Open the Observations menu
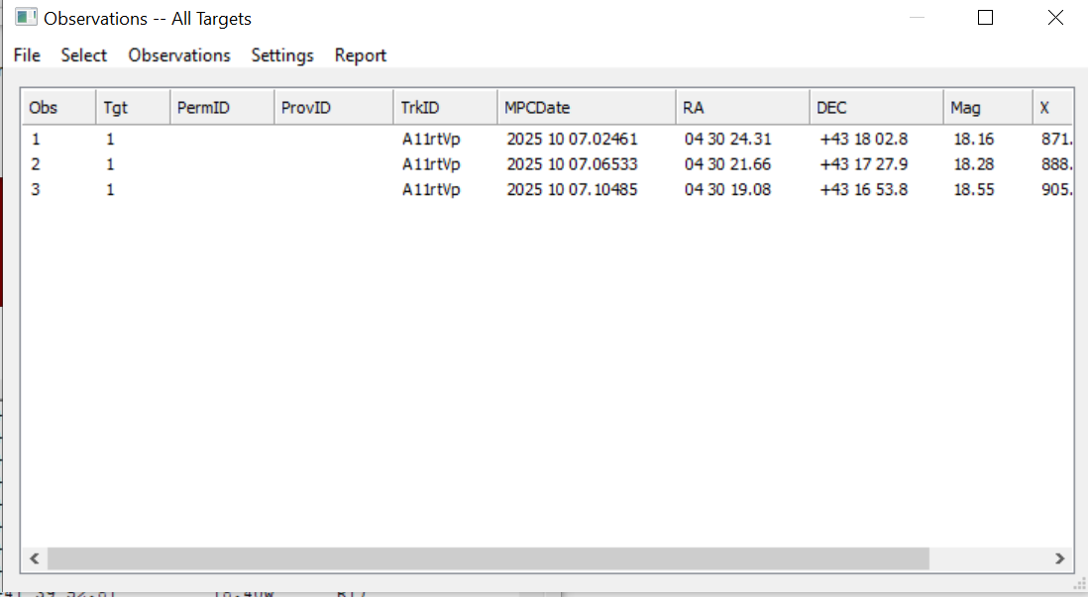The image size is (1088, 597). click(179, 55)
